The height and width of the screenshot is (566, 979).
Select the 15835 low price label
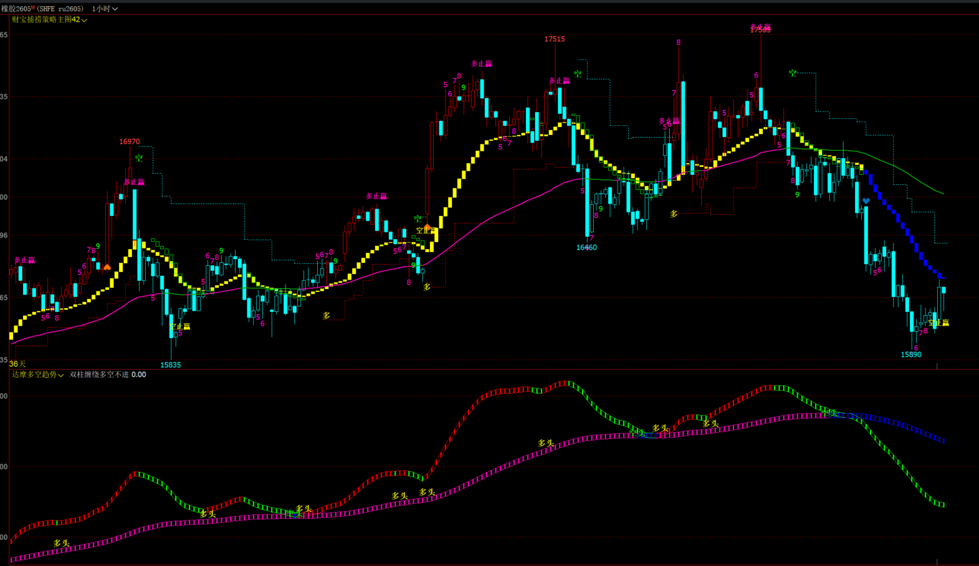click(170, 365)
